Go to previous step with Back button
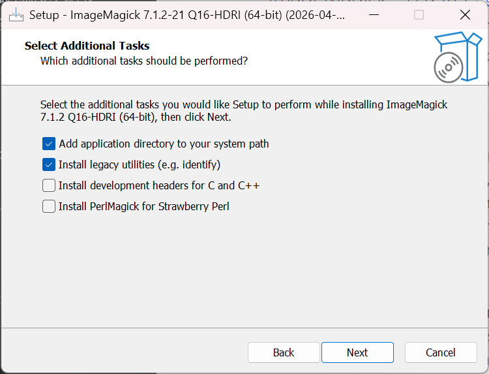This screenshot has width=489, height=374. [284, 352]
